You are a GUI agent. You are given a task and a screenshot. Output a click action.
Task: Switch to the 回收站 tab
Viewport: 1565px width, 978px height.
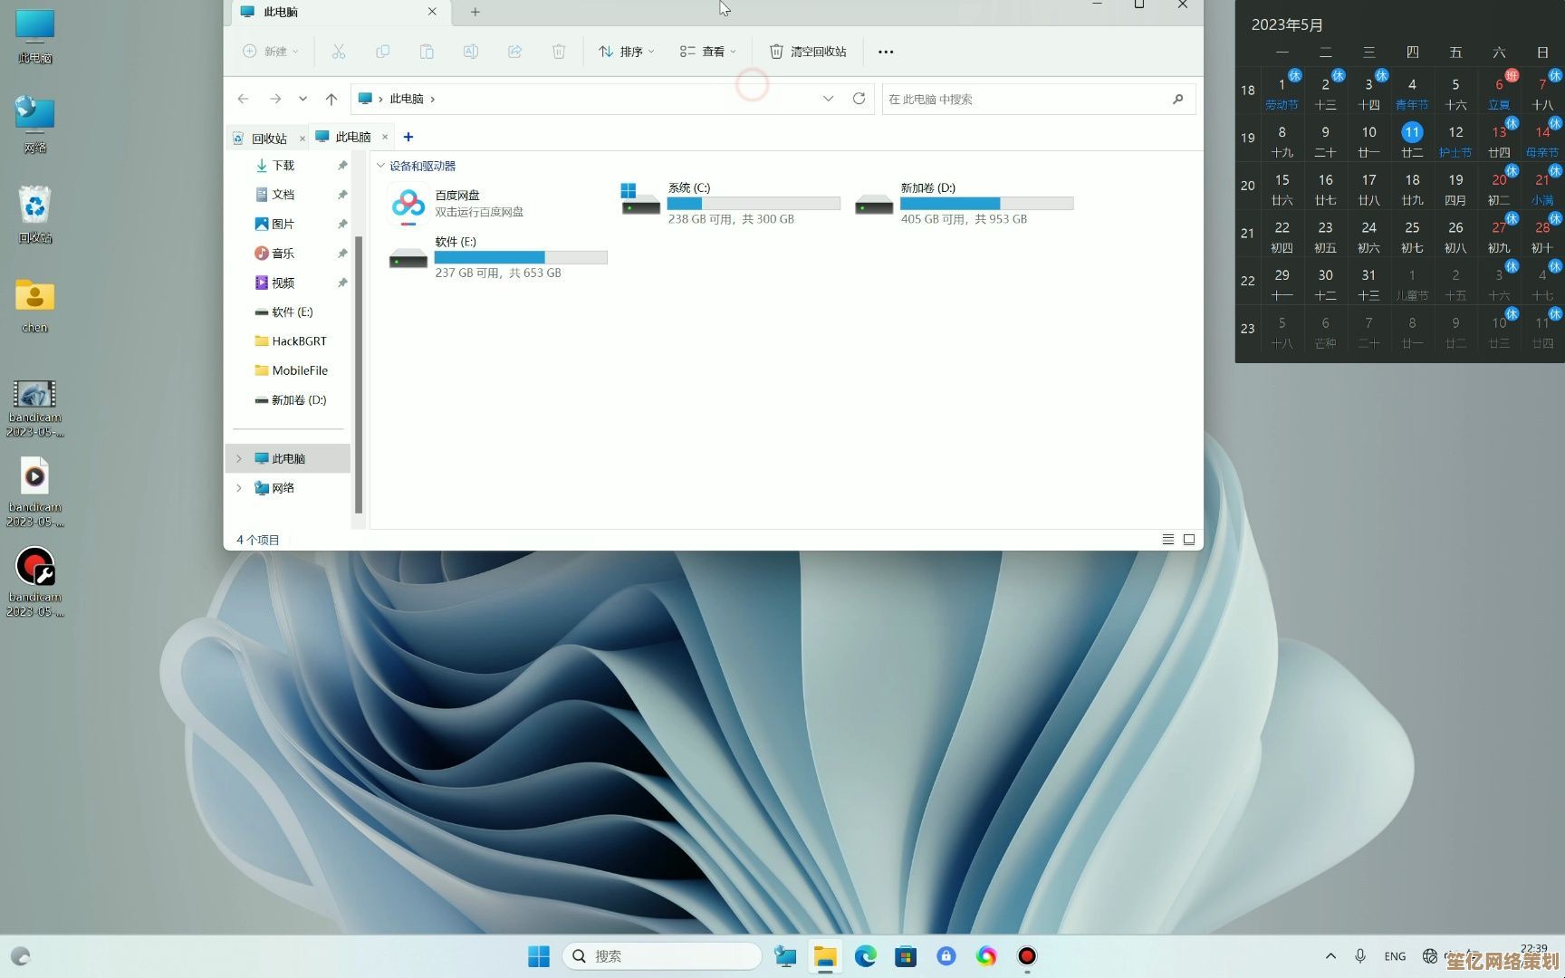(268, 139)
